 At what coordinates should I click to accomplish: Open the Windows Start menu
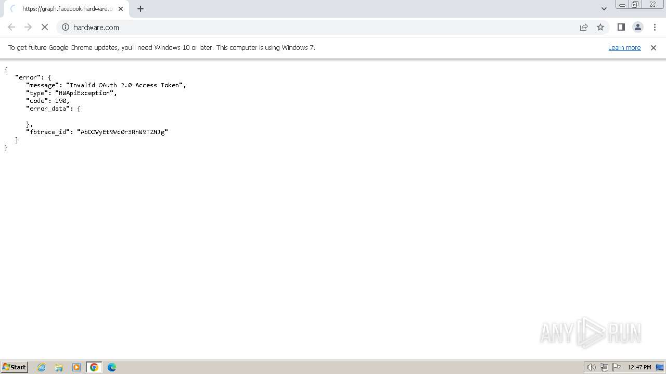click(x=15, y=367)
